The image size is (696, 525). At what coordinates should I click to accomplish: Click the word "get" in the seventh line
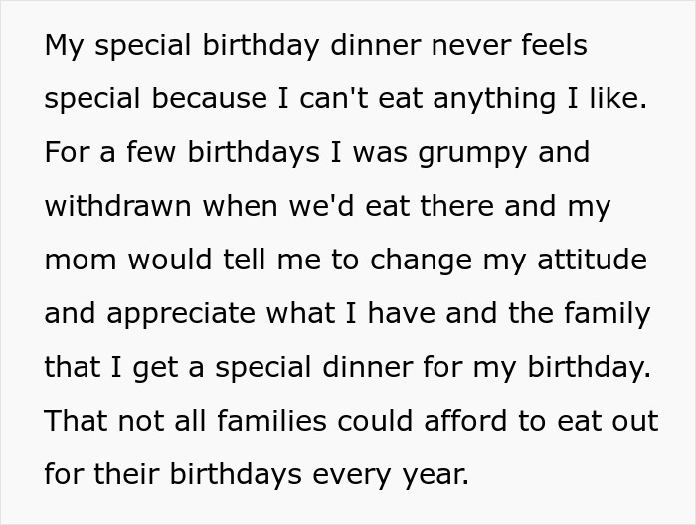155,369
